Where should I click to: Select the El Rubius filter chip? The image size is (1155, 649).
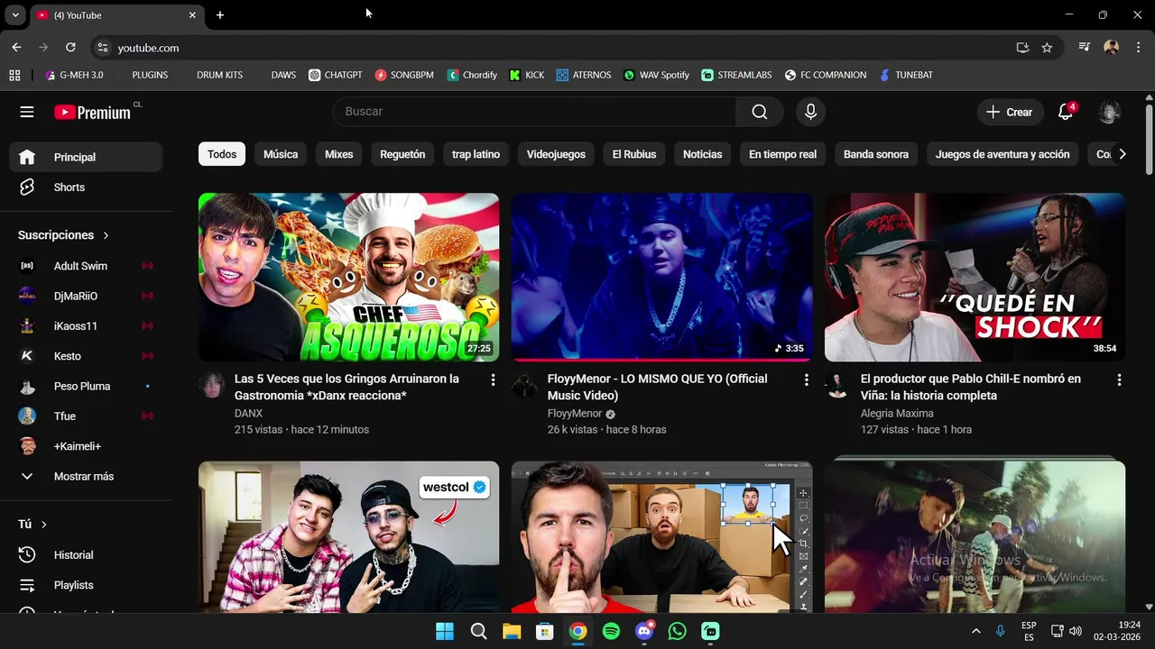(x=634, y=154)
